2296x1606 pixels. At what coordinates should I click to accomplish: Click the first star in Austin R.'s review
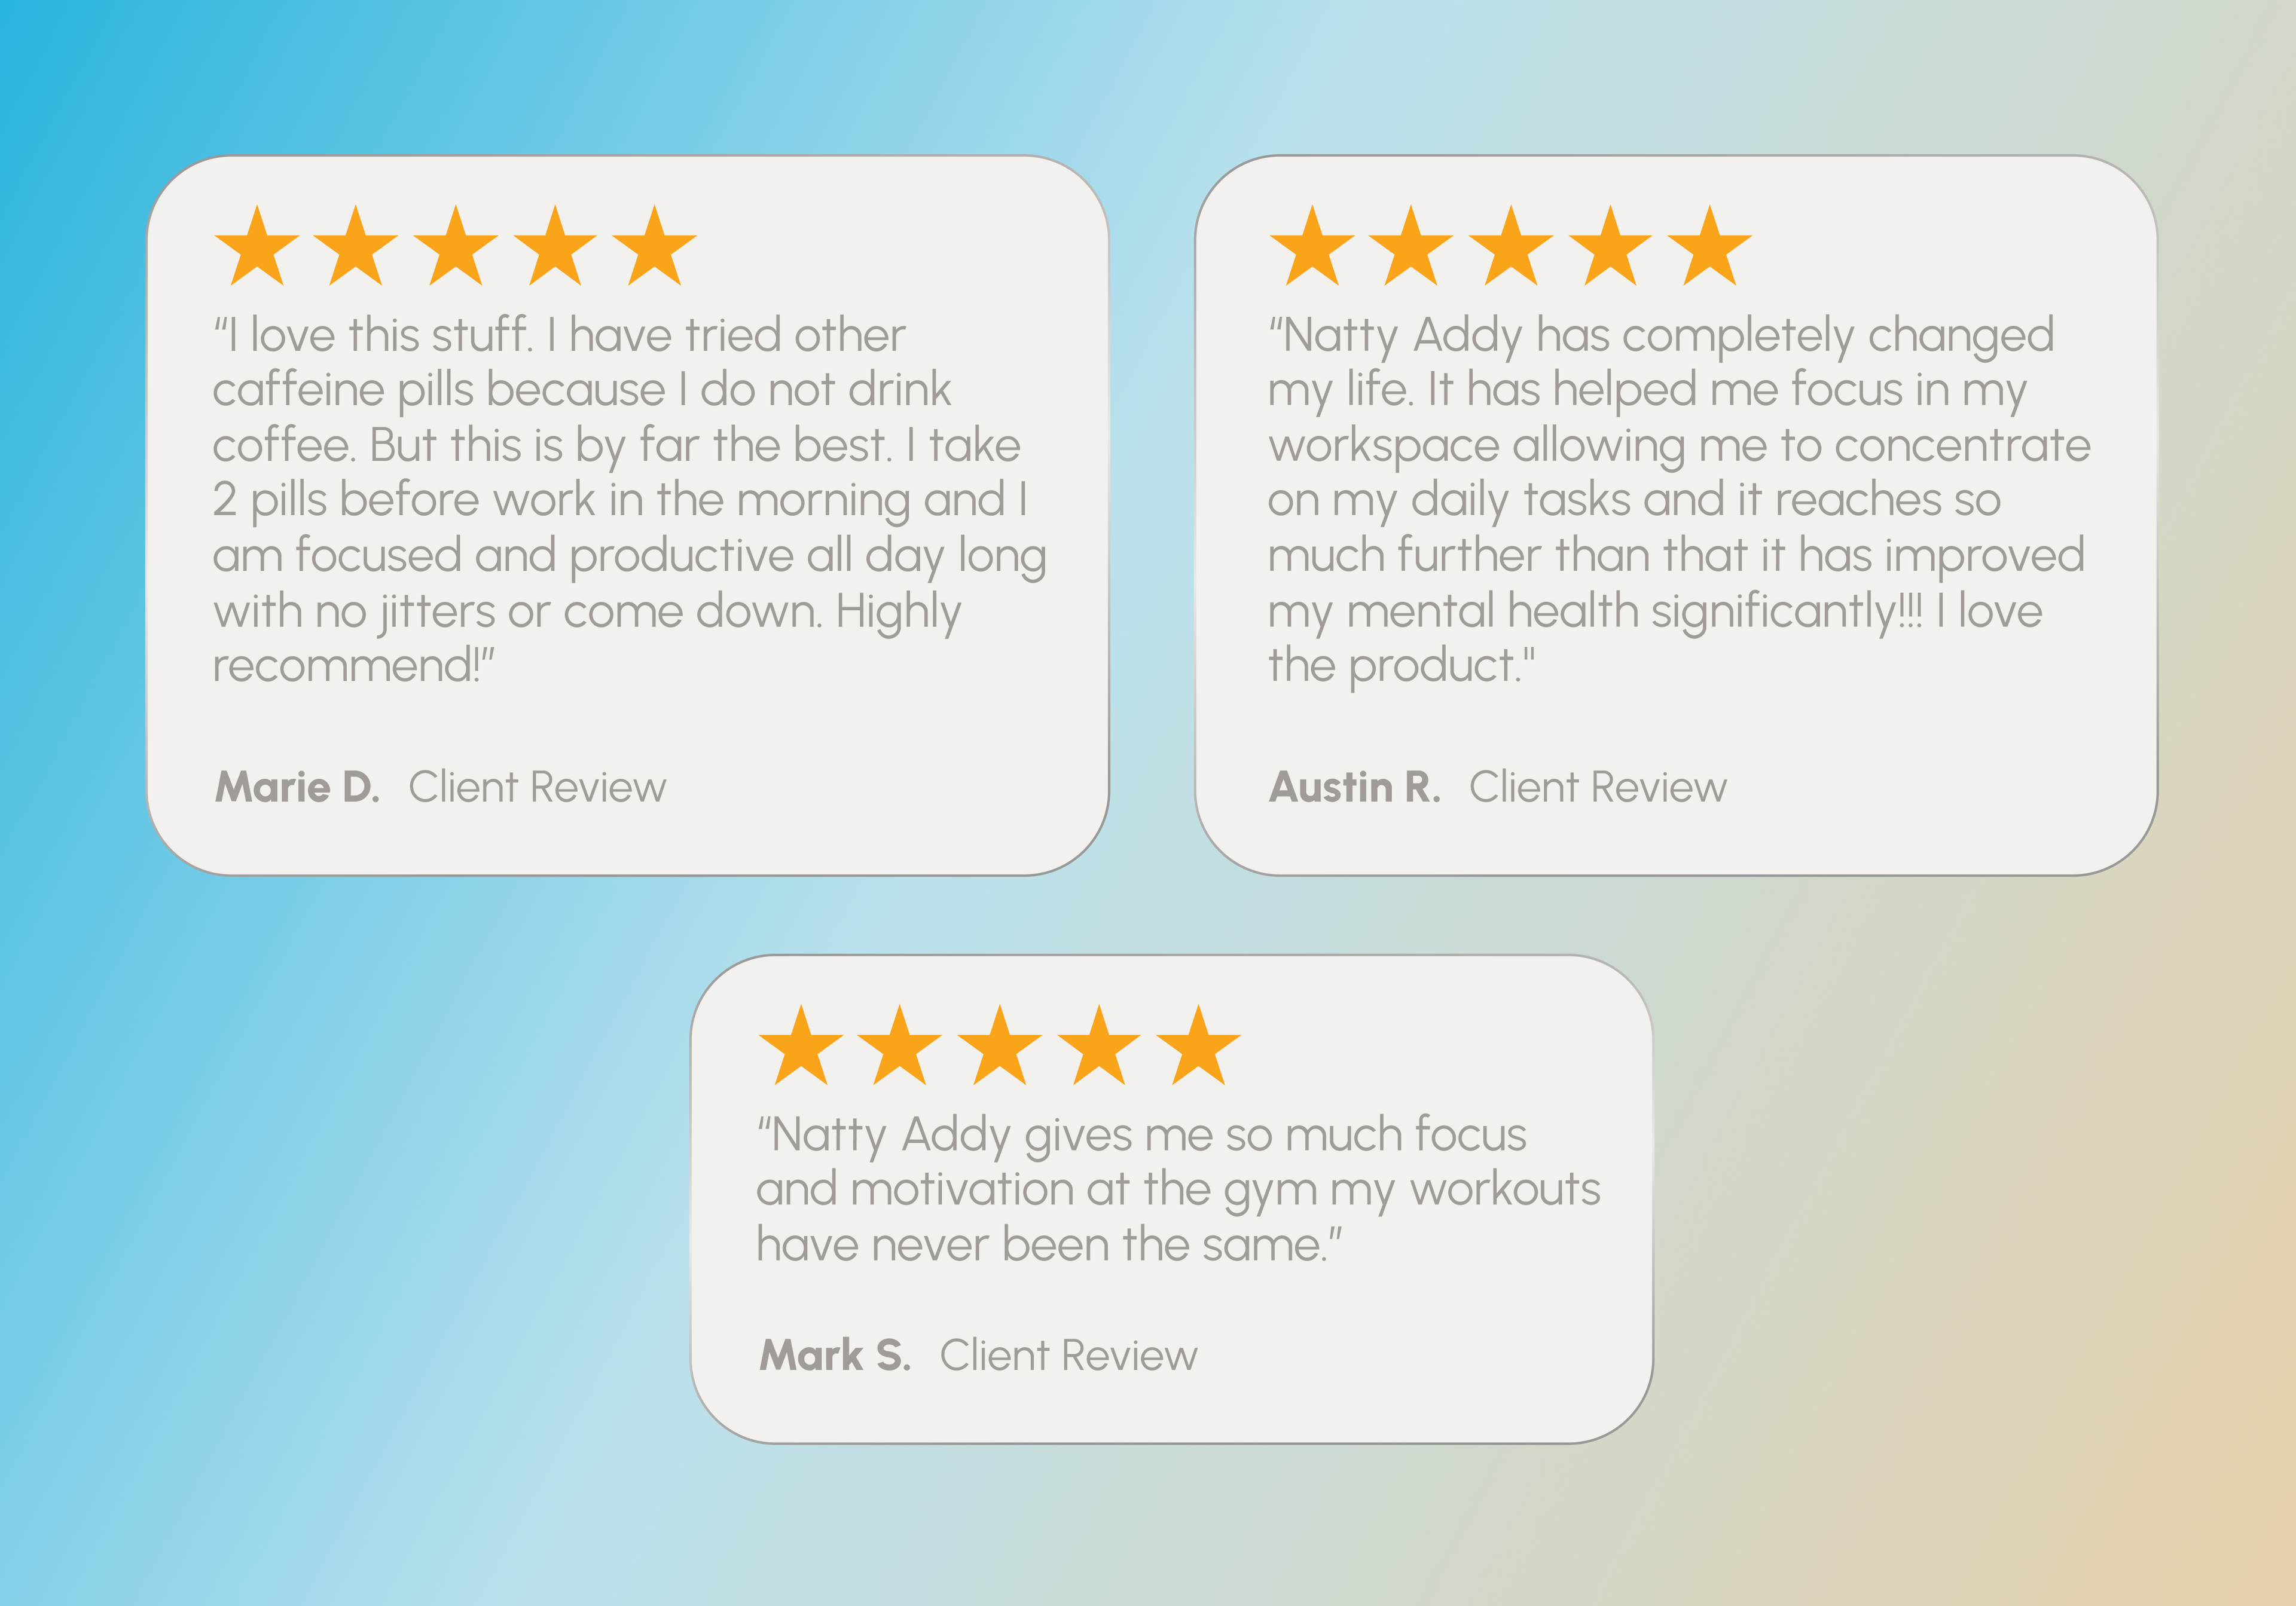coord(1312,249)
